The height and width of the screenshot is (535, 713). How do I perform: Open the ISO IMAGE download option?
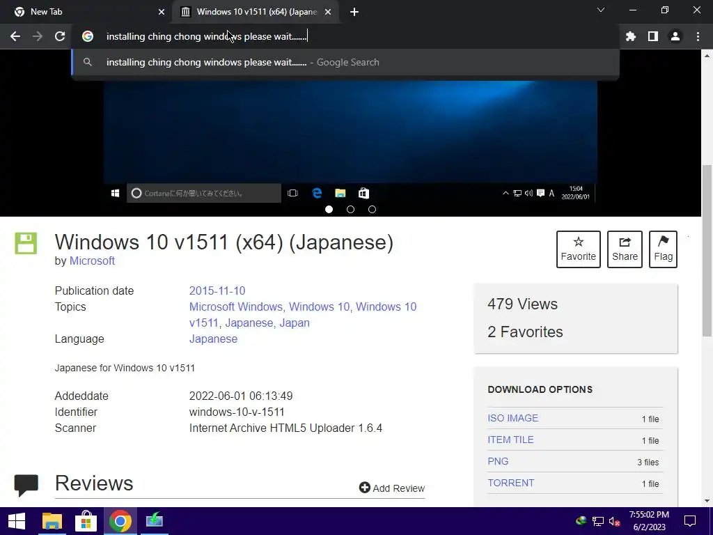click(x=513, y=418)
